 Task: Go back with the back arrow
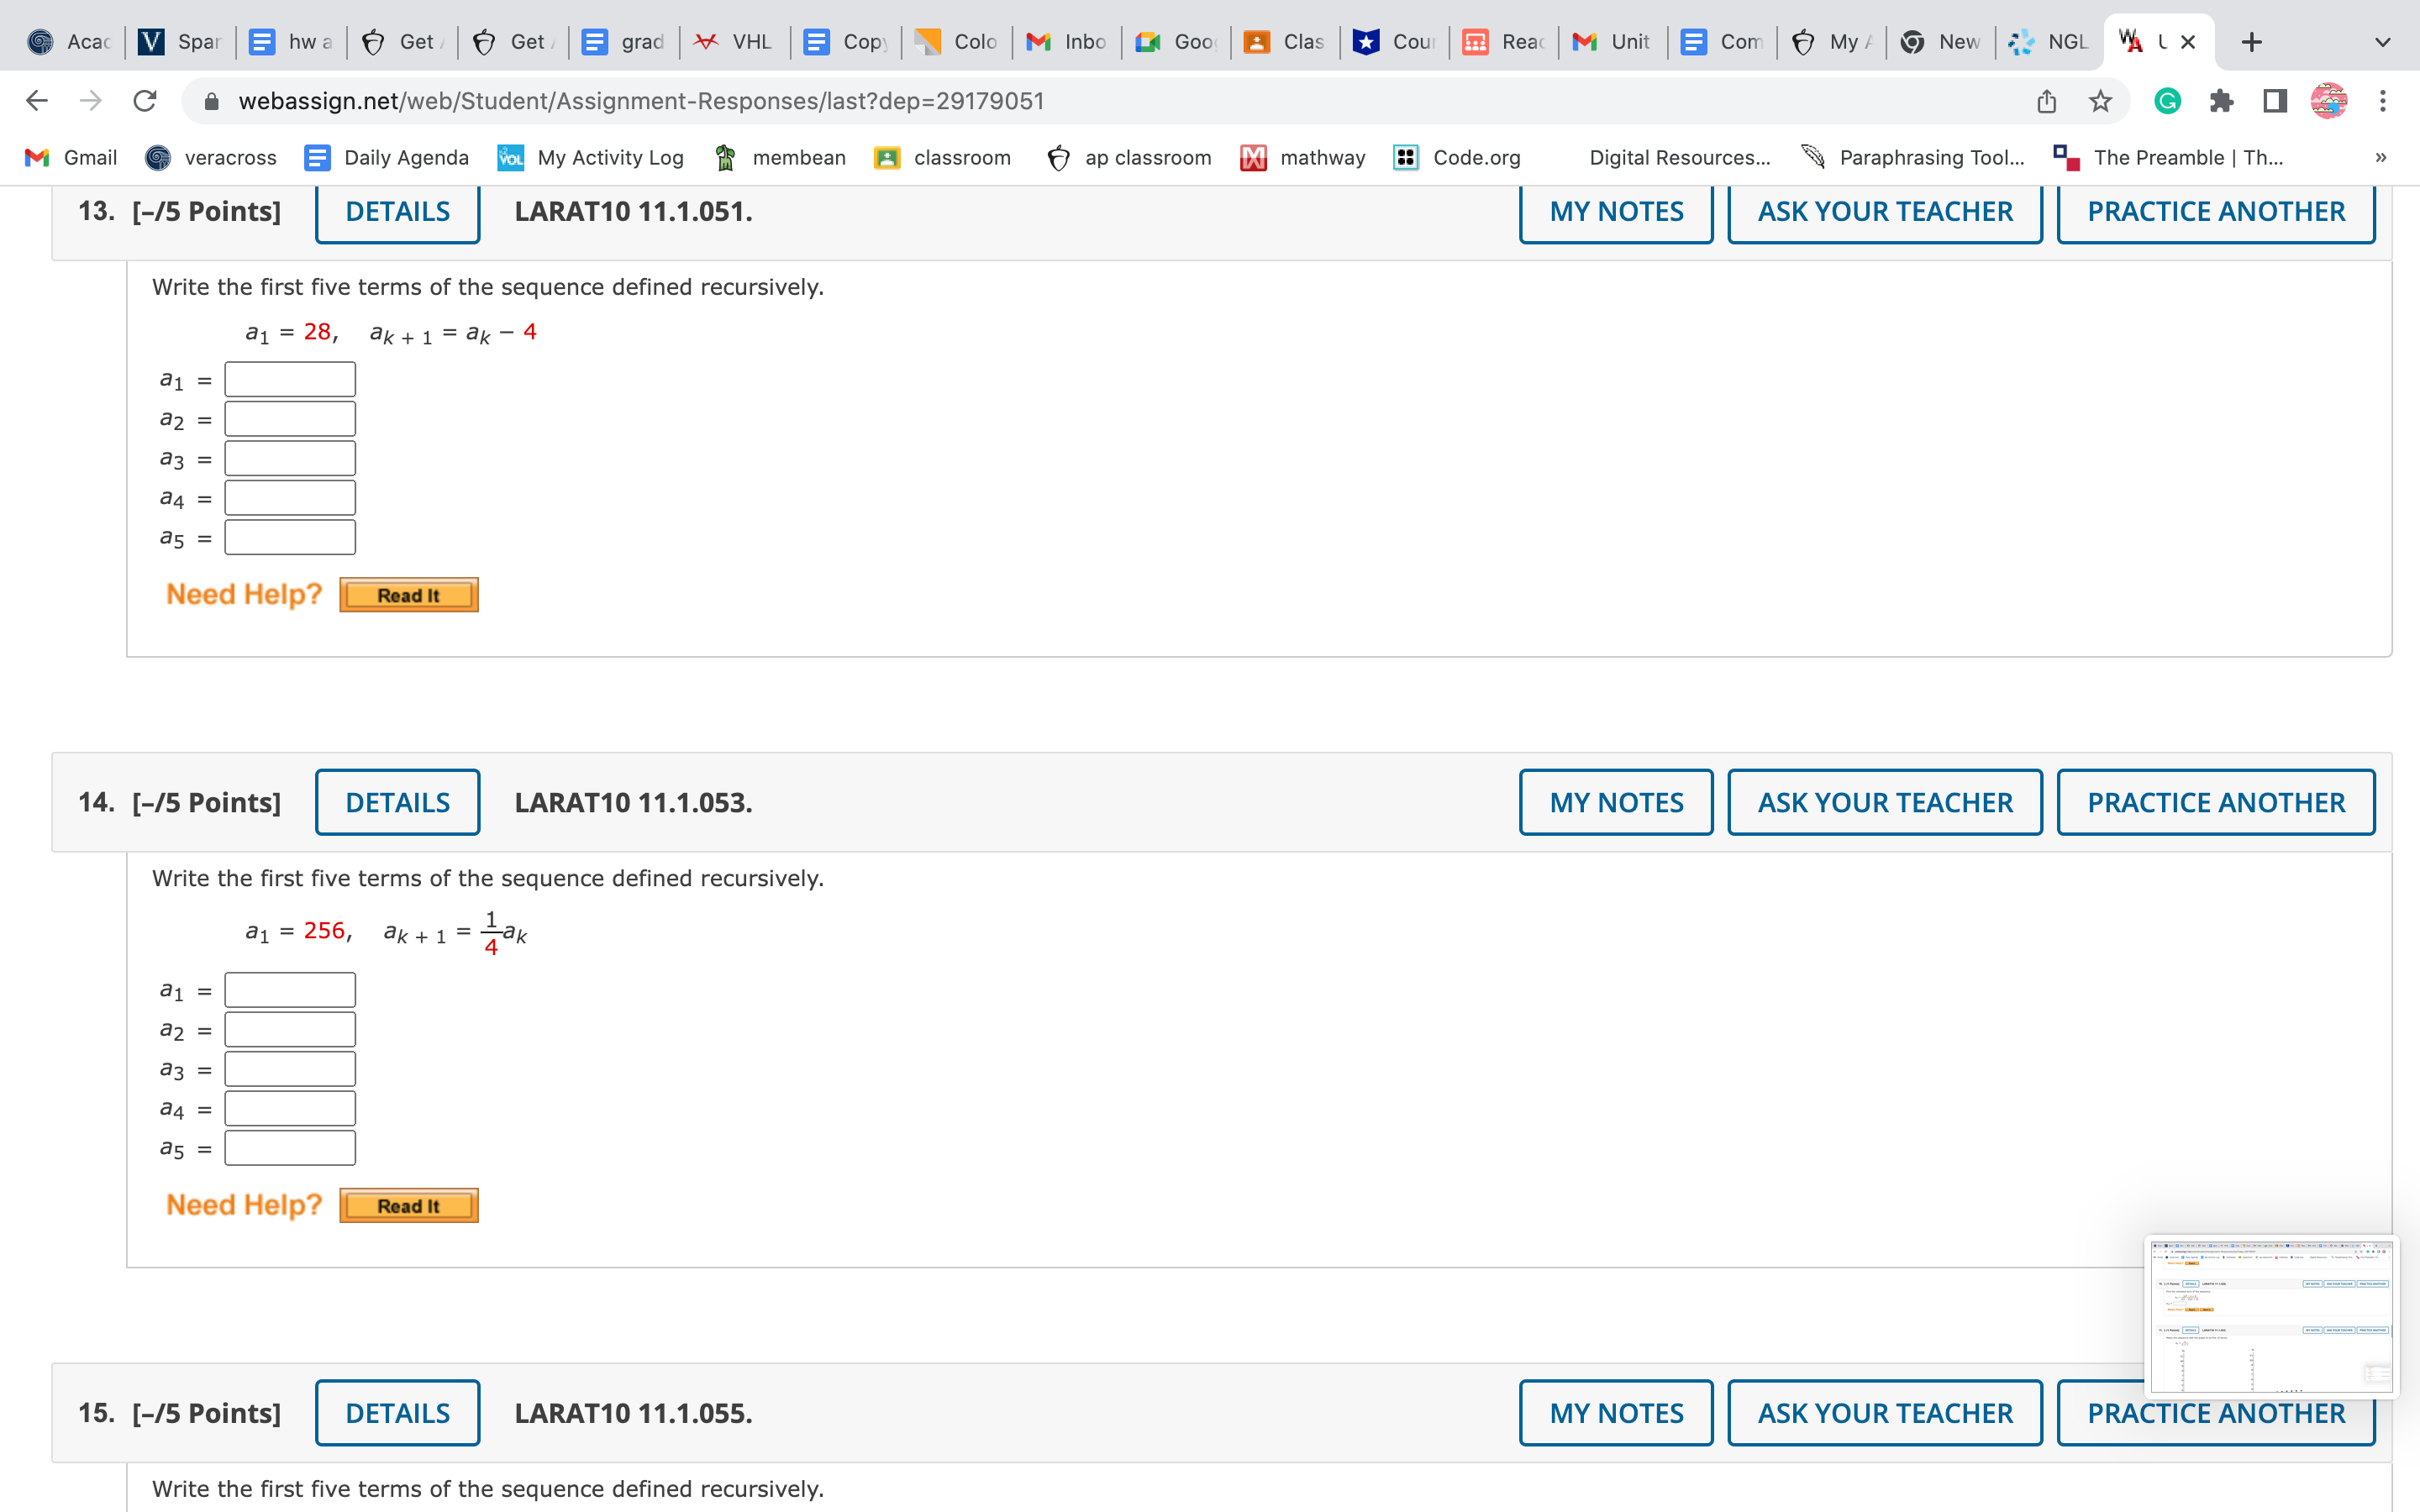pyautogui.click(x=37, y=101)
